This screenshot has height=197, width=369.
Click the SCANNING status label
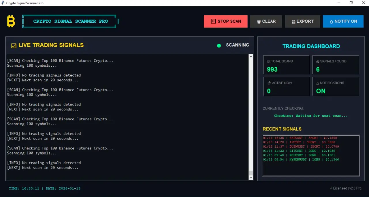(238, 45)
